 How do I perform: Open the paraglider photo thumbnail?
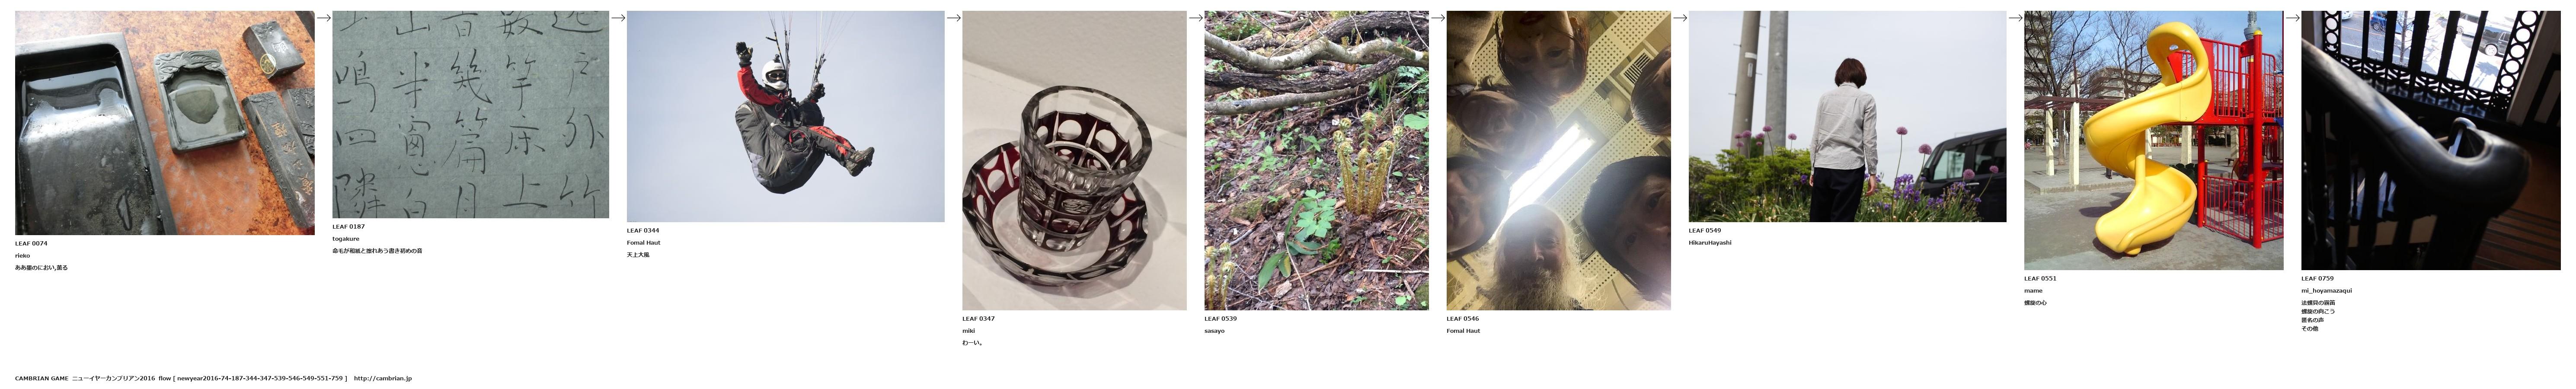pyautogui.click(x=785, y=116)
